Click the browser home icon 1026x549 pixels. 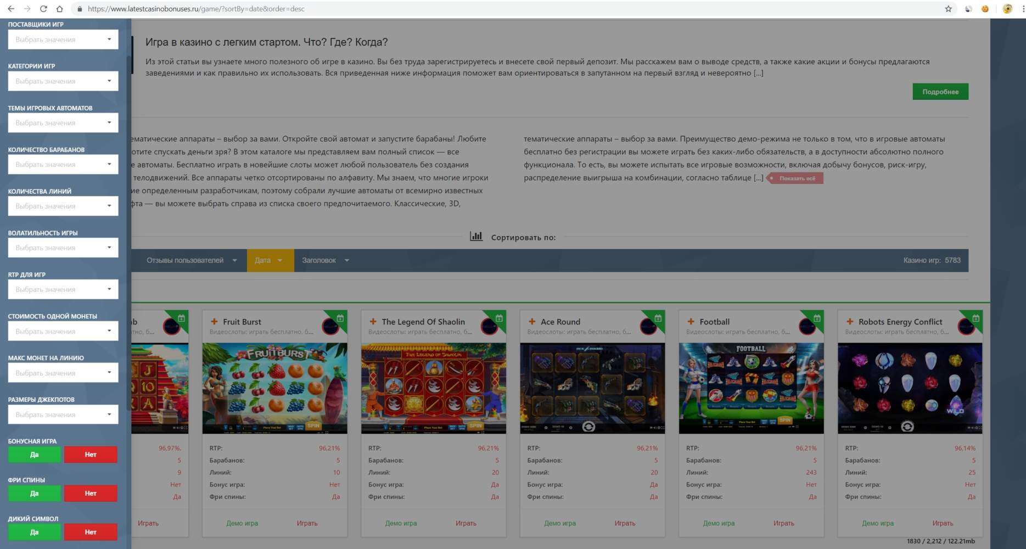click(x=59, y=9)
